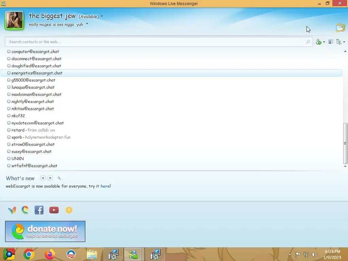
Task: Select contact nkcf32
Action: [171, 116]
